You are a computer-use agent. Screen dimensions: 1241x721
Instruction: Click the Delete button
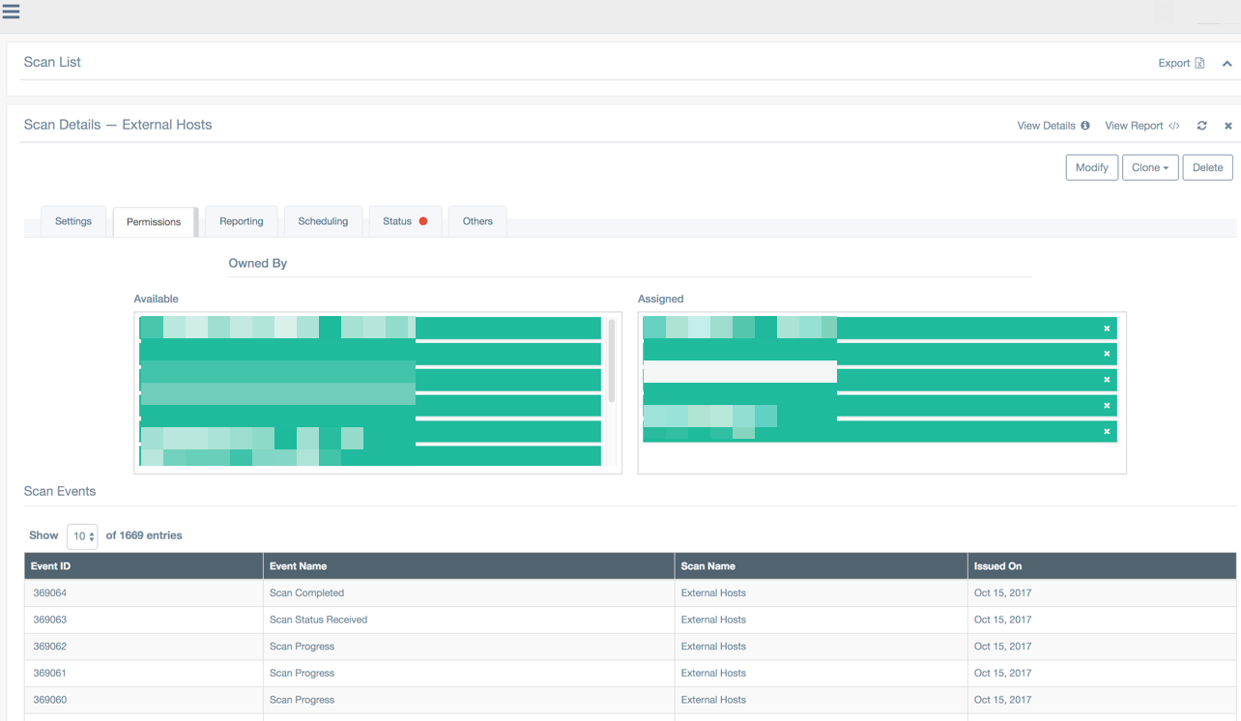pyautogui.click(x=1207, y=167)
